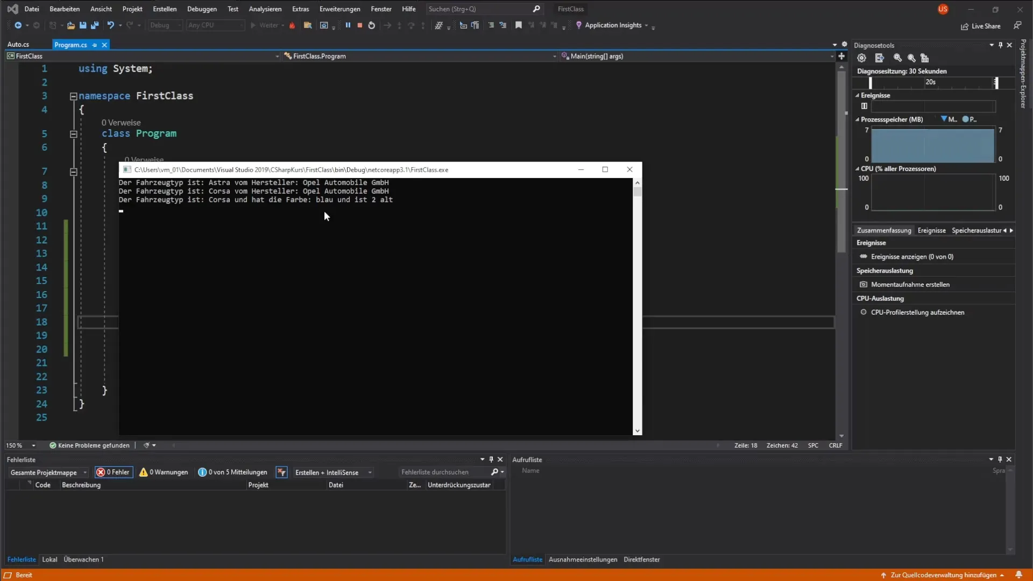Viewport: 1033px width, 581px height.
Task: Click the Momentaufnahme erstellen camera icon
Action: pos(864,285)
